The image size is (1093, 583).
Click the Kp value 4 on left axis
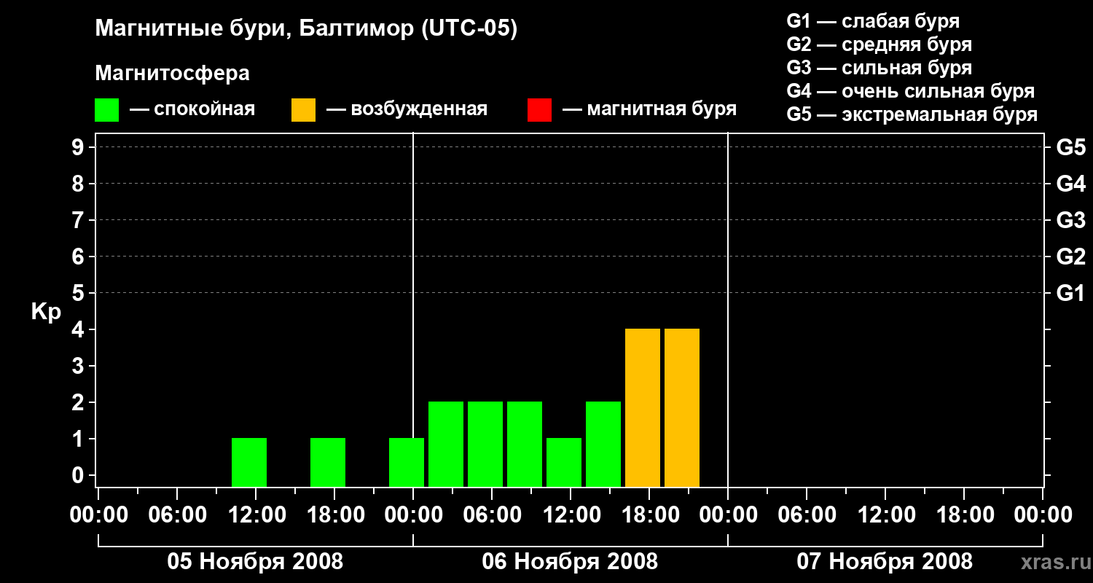coord(79,329)
